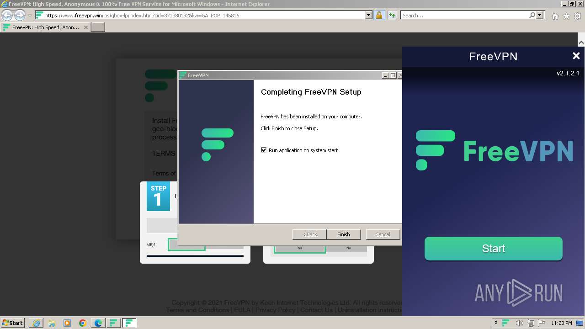Open the security lock report icon
The image size is (585, 329).
pyautogui.click(x=379, y=16)
